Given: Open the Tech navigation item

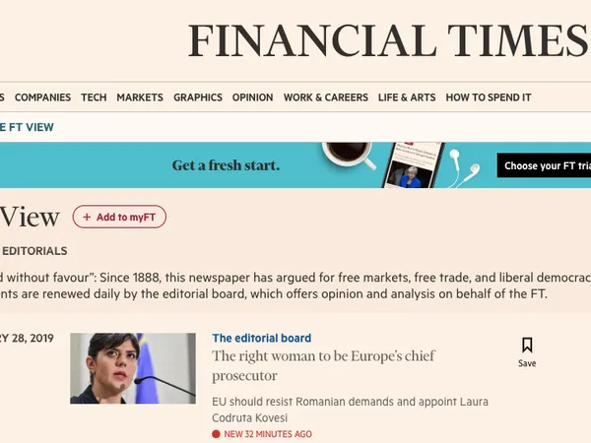Looking at the screenshot, I should pyautogui.click(x=94, y=97).
